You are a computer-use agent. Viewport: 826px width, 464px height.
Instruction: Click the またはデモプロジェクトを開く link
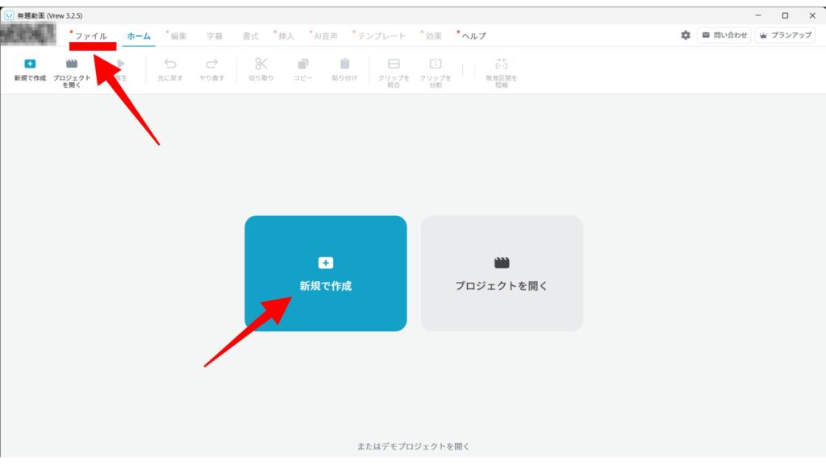[x=413, y=445]
